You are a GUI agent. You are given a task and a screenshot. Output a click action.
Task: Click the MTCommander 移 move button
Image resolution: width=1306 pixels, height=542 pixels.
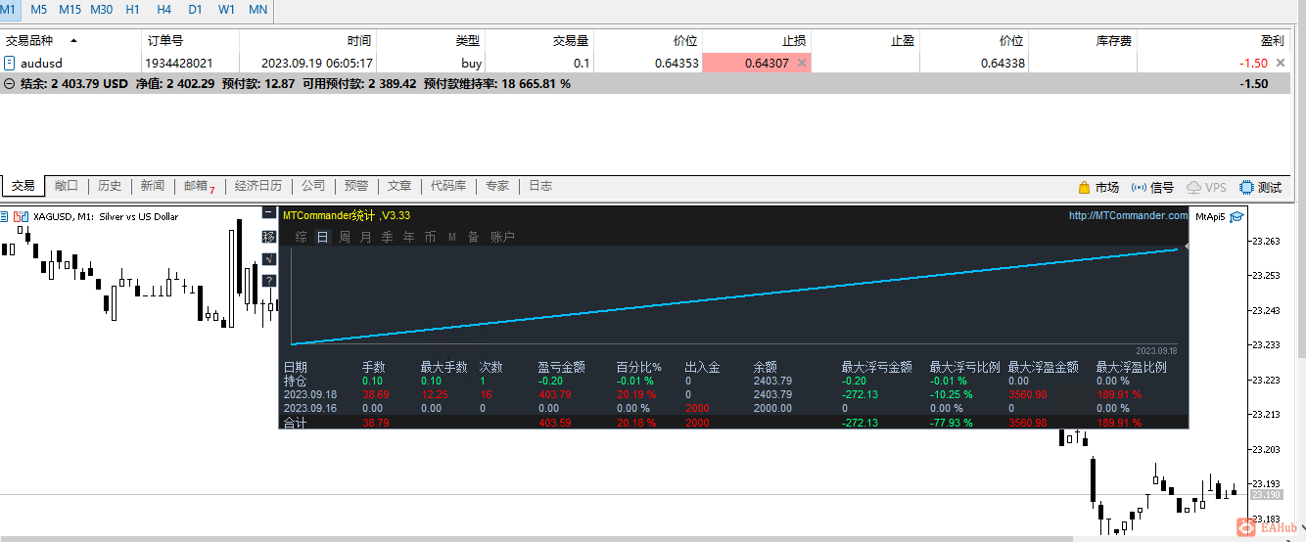269,237
